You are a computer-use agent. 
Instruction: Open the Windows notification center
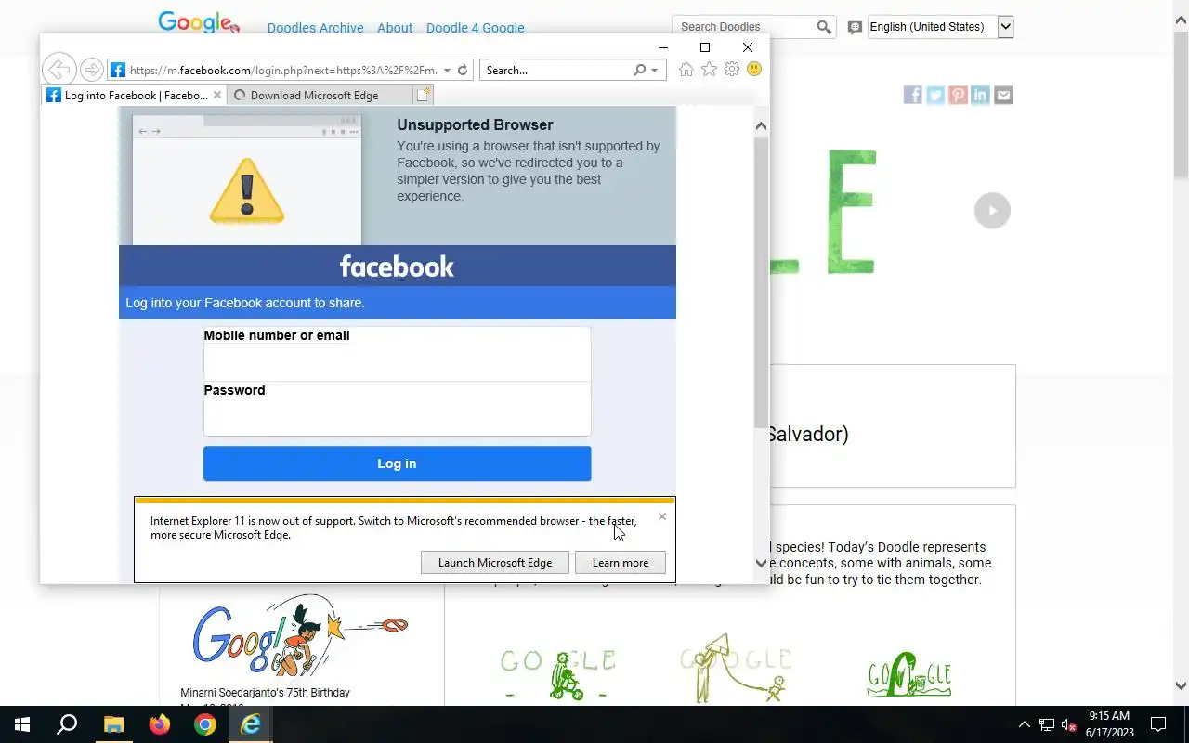[x=1158, y=724]
